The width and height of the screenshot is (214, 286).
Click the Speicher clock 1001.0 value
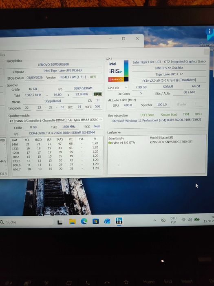[x=162, y=105]
